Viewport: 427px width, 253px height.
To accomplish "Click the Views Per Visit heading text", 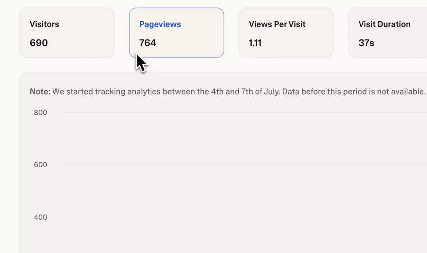I will pyautogui.click(x=277, y=24).
